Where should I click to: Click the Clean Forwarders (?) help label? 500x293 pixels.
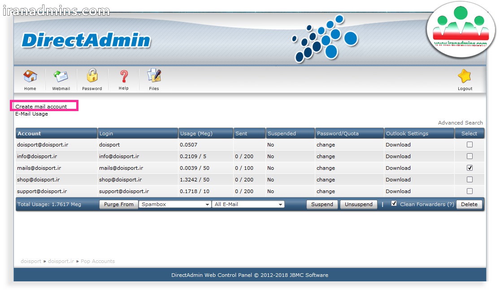[427, 204]
